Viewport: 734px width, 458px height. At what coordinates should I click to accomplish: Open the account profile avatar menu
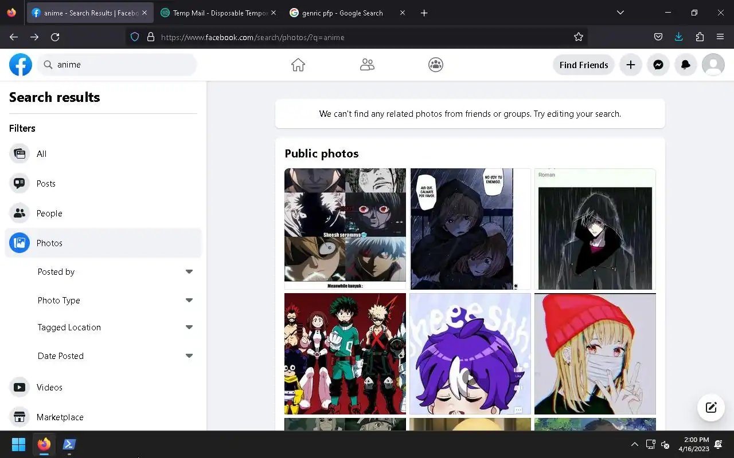point(713,65)
